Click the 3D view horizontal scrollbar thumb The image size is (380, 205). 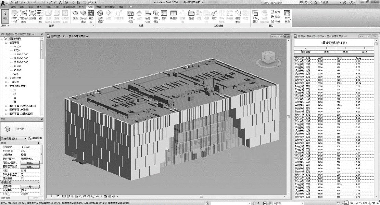click(201, 196)
